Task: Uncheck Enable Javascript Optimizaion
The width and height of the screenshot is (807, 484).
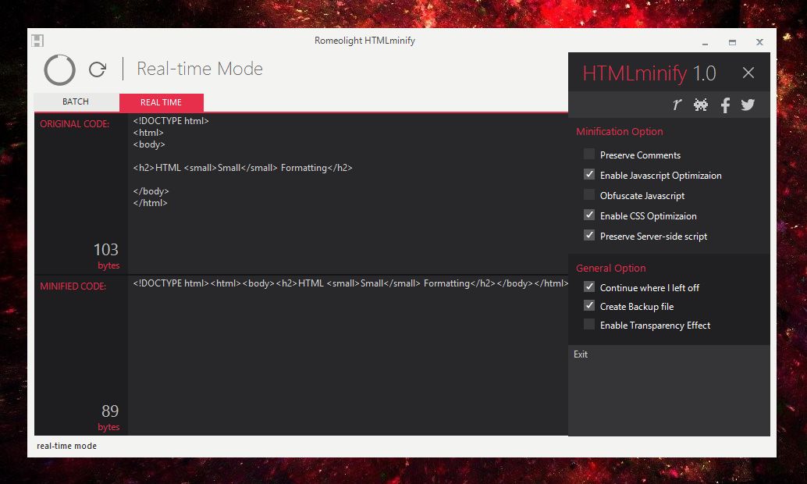Action: [x=589, y=175]
